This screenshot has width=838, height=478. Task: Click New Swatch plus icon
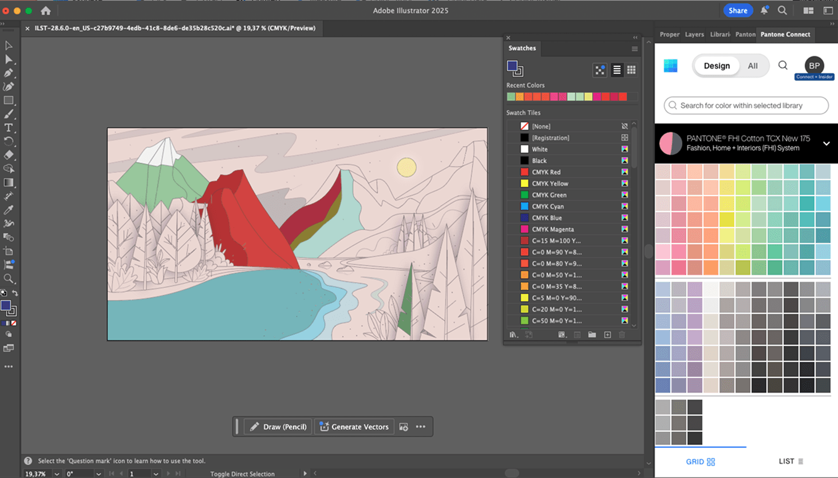[607, 334]
